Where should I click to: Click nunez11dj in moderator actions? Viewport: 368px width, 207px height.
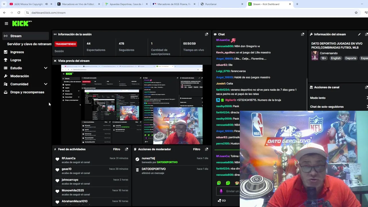point(148,158)
